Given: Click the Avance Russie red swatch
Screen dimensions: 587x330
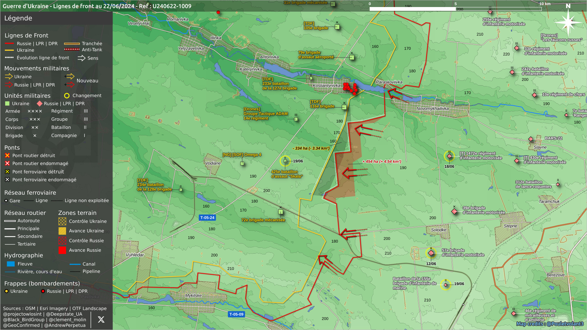Looking at the screenshot, I should pyautogui.click(x=62, y=250).
